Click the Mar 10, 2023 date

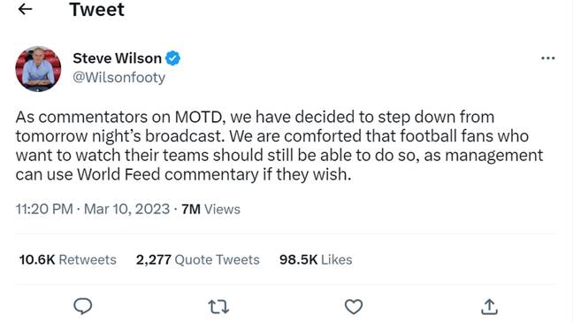click(126, 209)
